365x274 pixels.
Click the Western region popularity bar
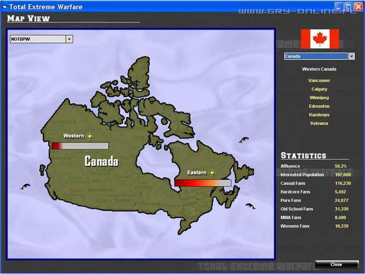click(x=80, y=146)
